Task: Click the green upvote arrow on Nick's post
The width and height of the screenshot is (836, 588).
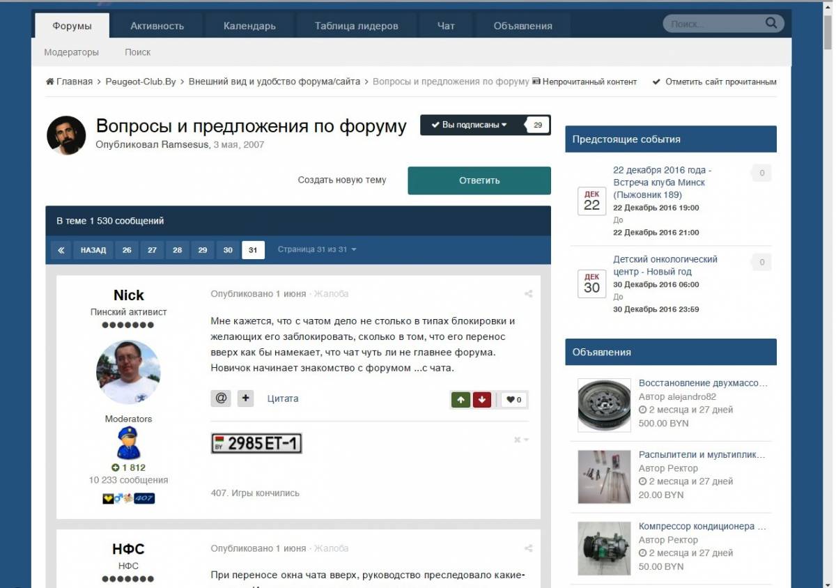Action: pyautogui.click(x=460, y=400)
